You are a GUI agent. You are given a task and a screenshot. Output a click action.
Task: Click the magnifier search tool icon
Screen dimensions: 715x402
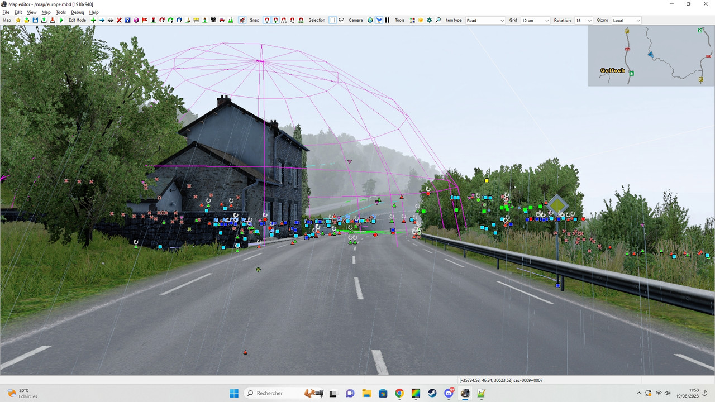click(438, 20)
